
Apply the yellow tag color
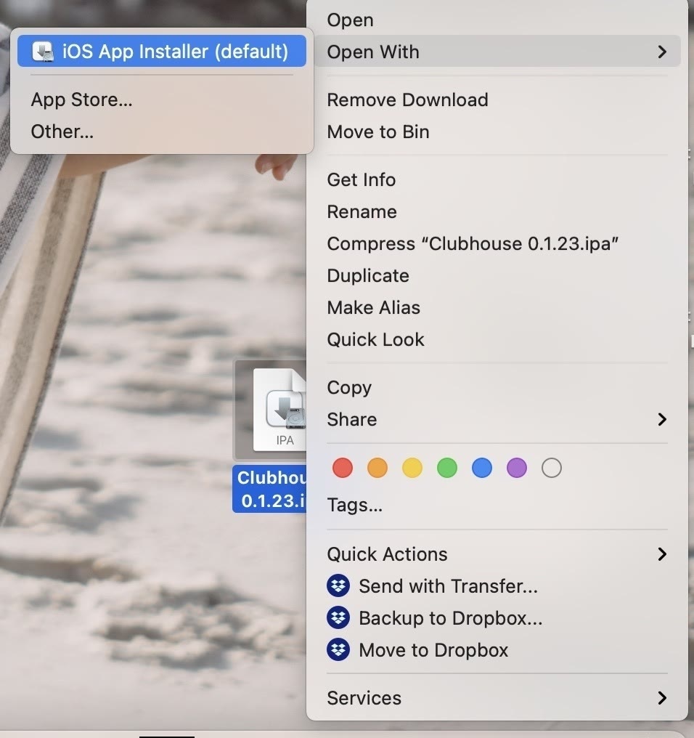(412, 468)
